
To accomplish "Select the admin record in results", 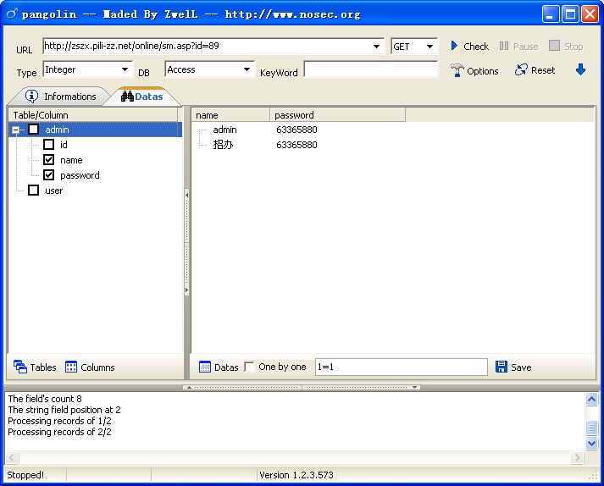I will pos(224,130).
